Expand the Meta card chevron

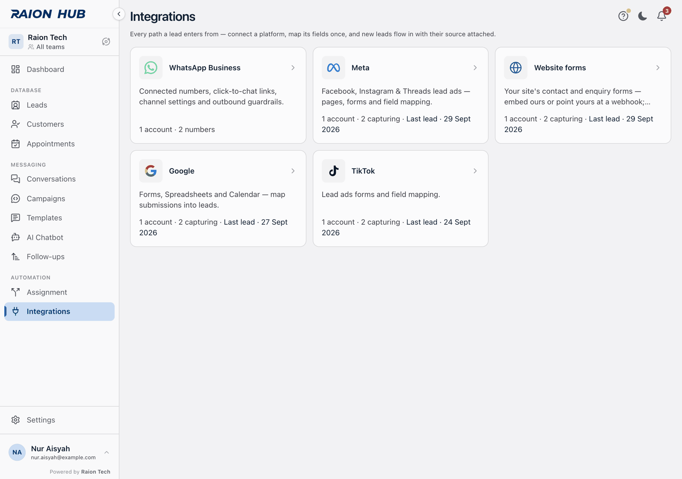point(475,68)
